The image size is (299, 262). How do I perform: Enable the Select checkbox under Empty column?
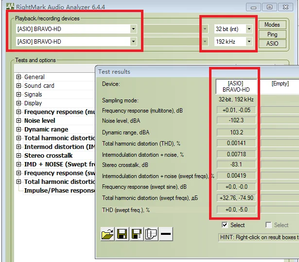tap(269, 225)
